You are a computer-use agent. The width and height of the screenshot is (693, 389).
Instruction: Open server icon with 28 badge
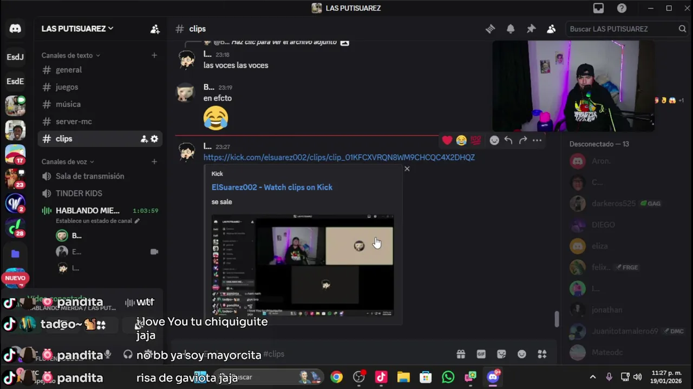15,228
